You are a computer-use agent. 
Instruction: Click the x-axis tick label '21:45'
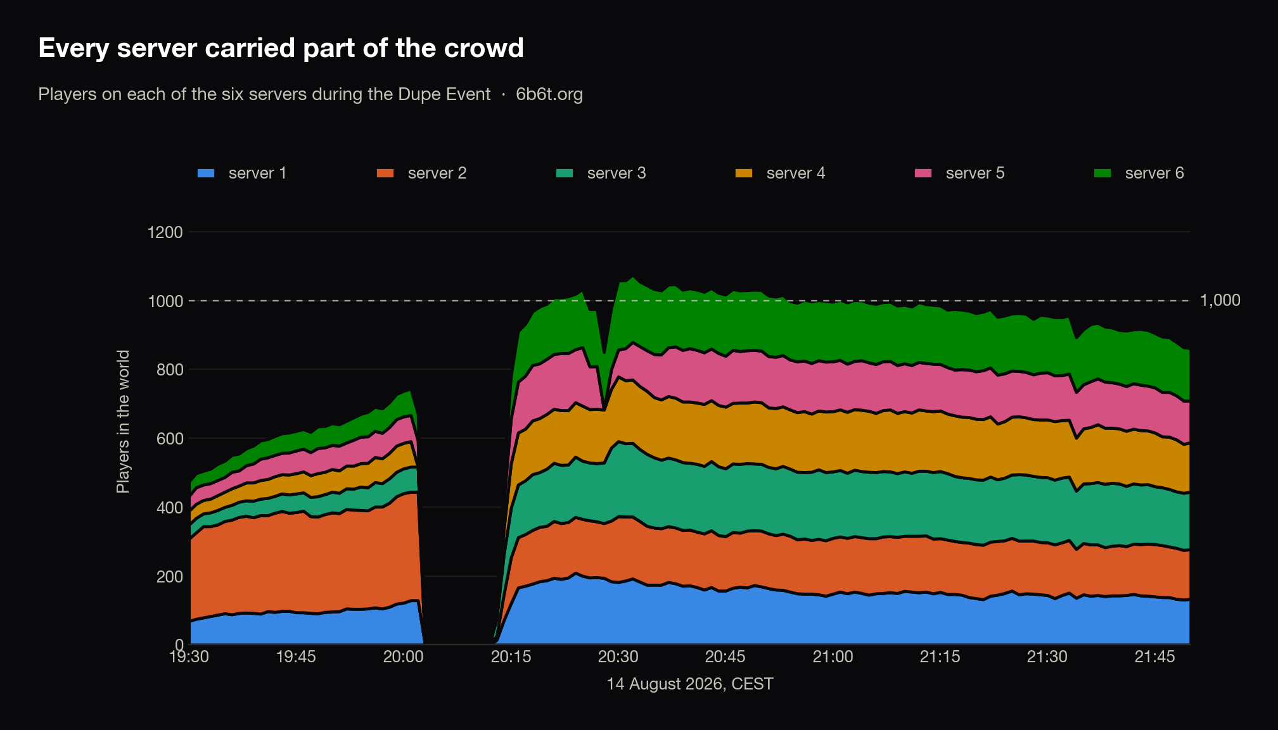click(x=1154, y=657)
